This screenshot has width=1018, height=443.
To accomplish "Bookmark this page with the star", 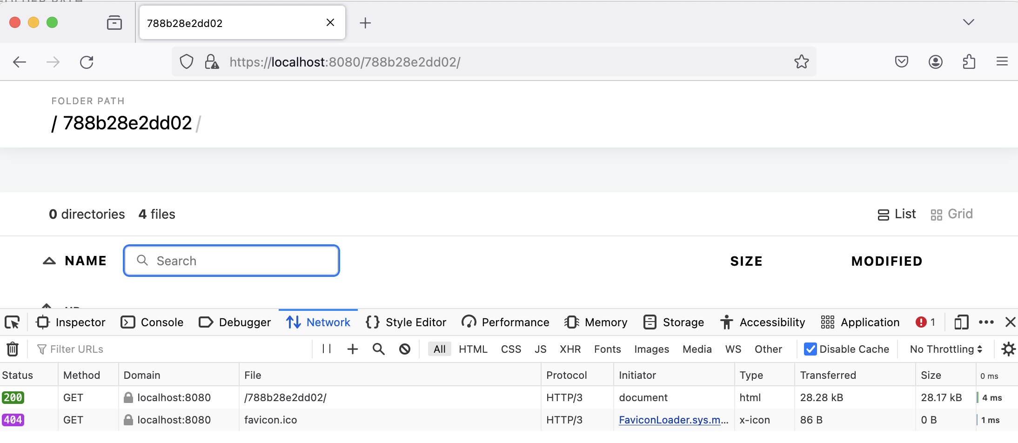I will click(x=801, y=62).
